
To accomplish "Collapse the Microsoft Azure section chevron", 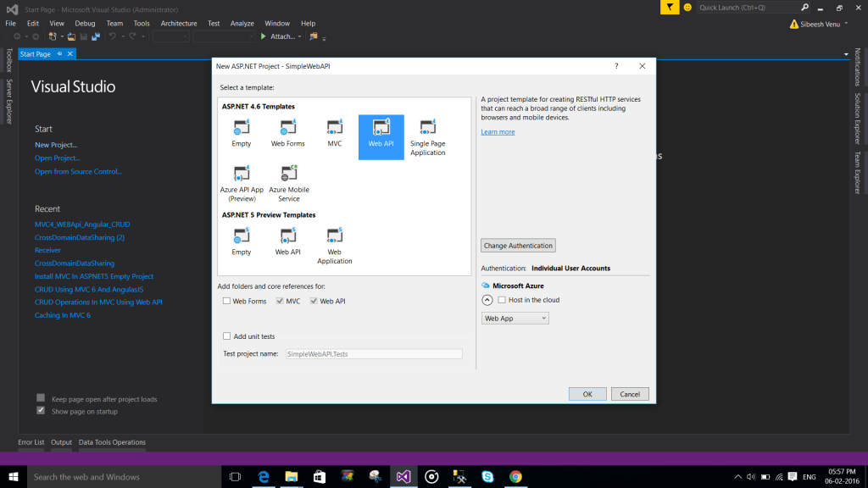I will click(x=487, y=300).
